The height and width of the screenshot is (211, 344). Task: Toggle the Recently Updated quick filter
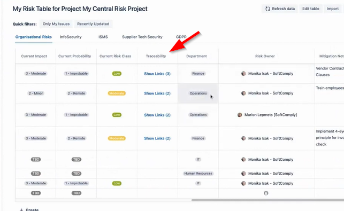pos(93,24)
